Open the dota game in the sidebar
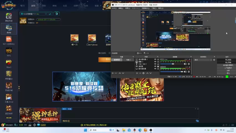Screen dimensions: 236x133 coord(9,29)
